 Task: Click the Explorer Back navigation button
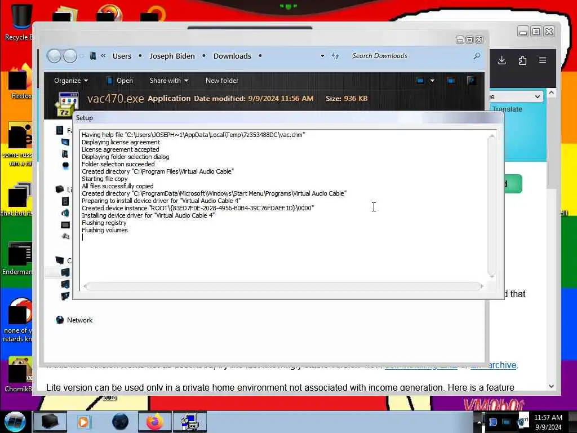pyautogui.click(x=55, y=56)
